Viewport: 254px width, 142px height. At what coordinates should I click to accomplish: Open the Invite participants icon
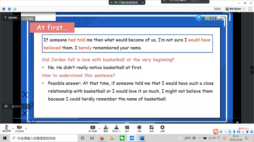(x=106, y=129)
